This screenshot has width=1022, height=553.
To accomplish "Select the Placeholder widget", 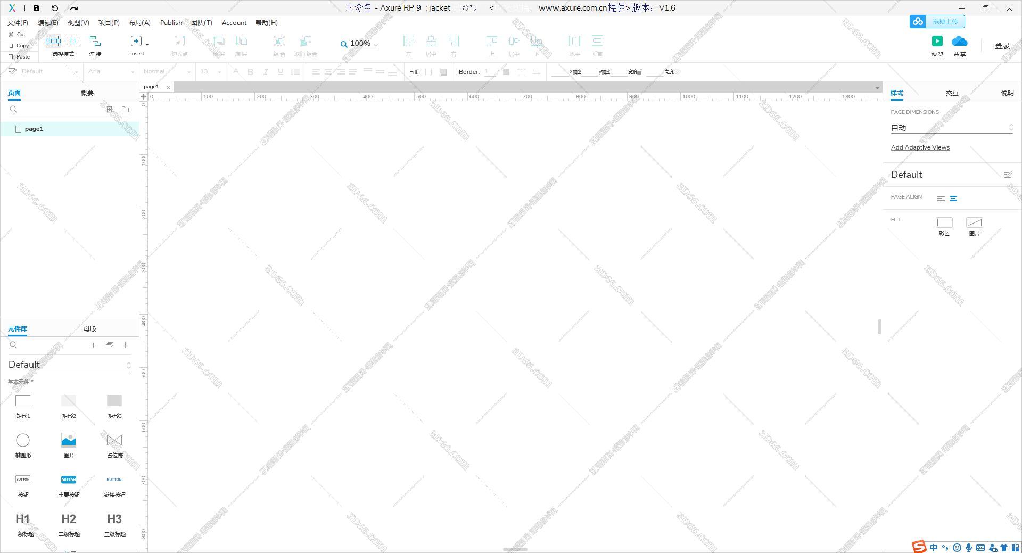I will 114,440.
